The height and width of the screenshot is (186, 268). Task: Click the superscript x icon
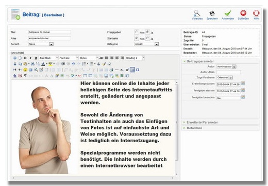click(127, 70)
